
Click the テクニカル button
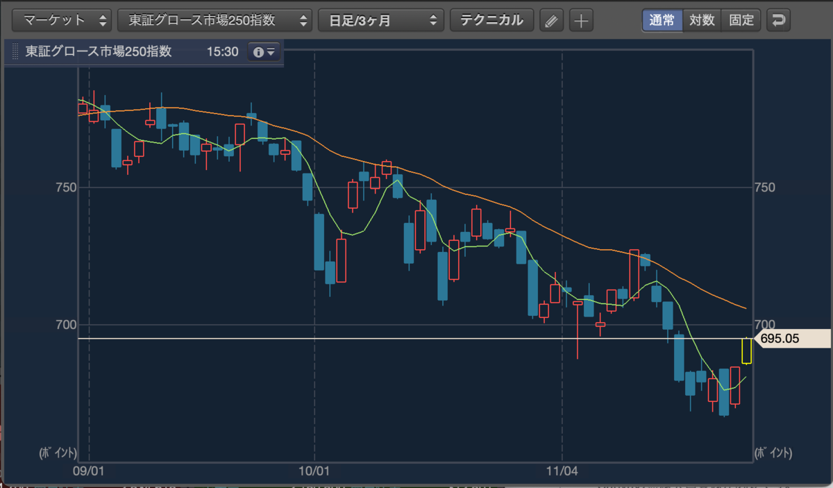pos(492,20)
